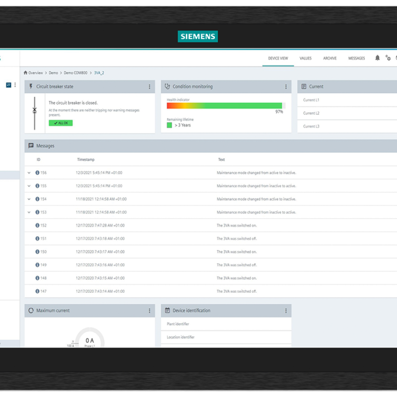Click the health indicator gradient bar
397x397 pixels.
click(226, 106)
